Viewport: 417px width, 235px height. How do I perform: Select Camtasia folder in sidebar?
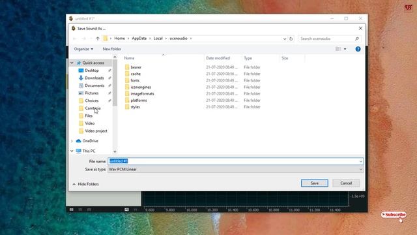[93, 108]
